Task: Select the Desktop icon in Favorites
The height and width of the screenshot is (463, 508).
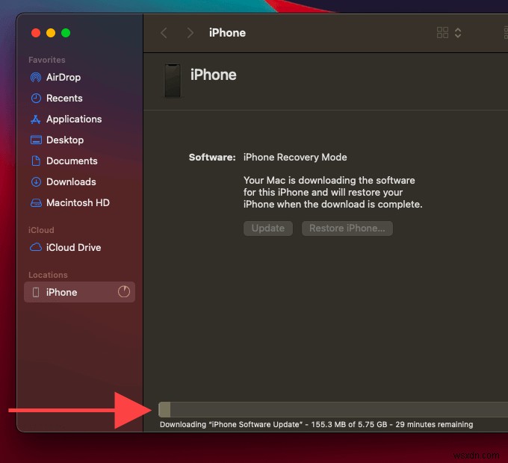Action: pos(36,140)
